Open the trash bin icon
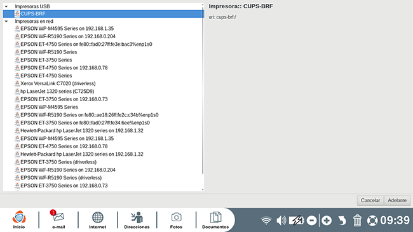The image size is (413, 232). point(357,221)
